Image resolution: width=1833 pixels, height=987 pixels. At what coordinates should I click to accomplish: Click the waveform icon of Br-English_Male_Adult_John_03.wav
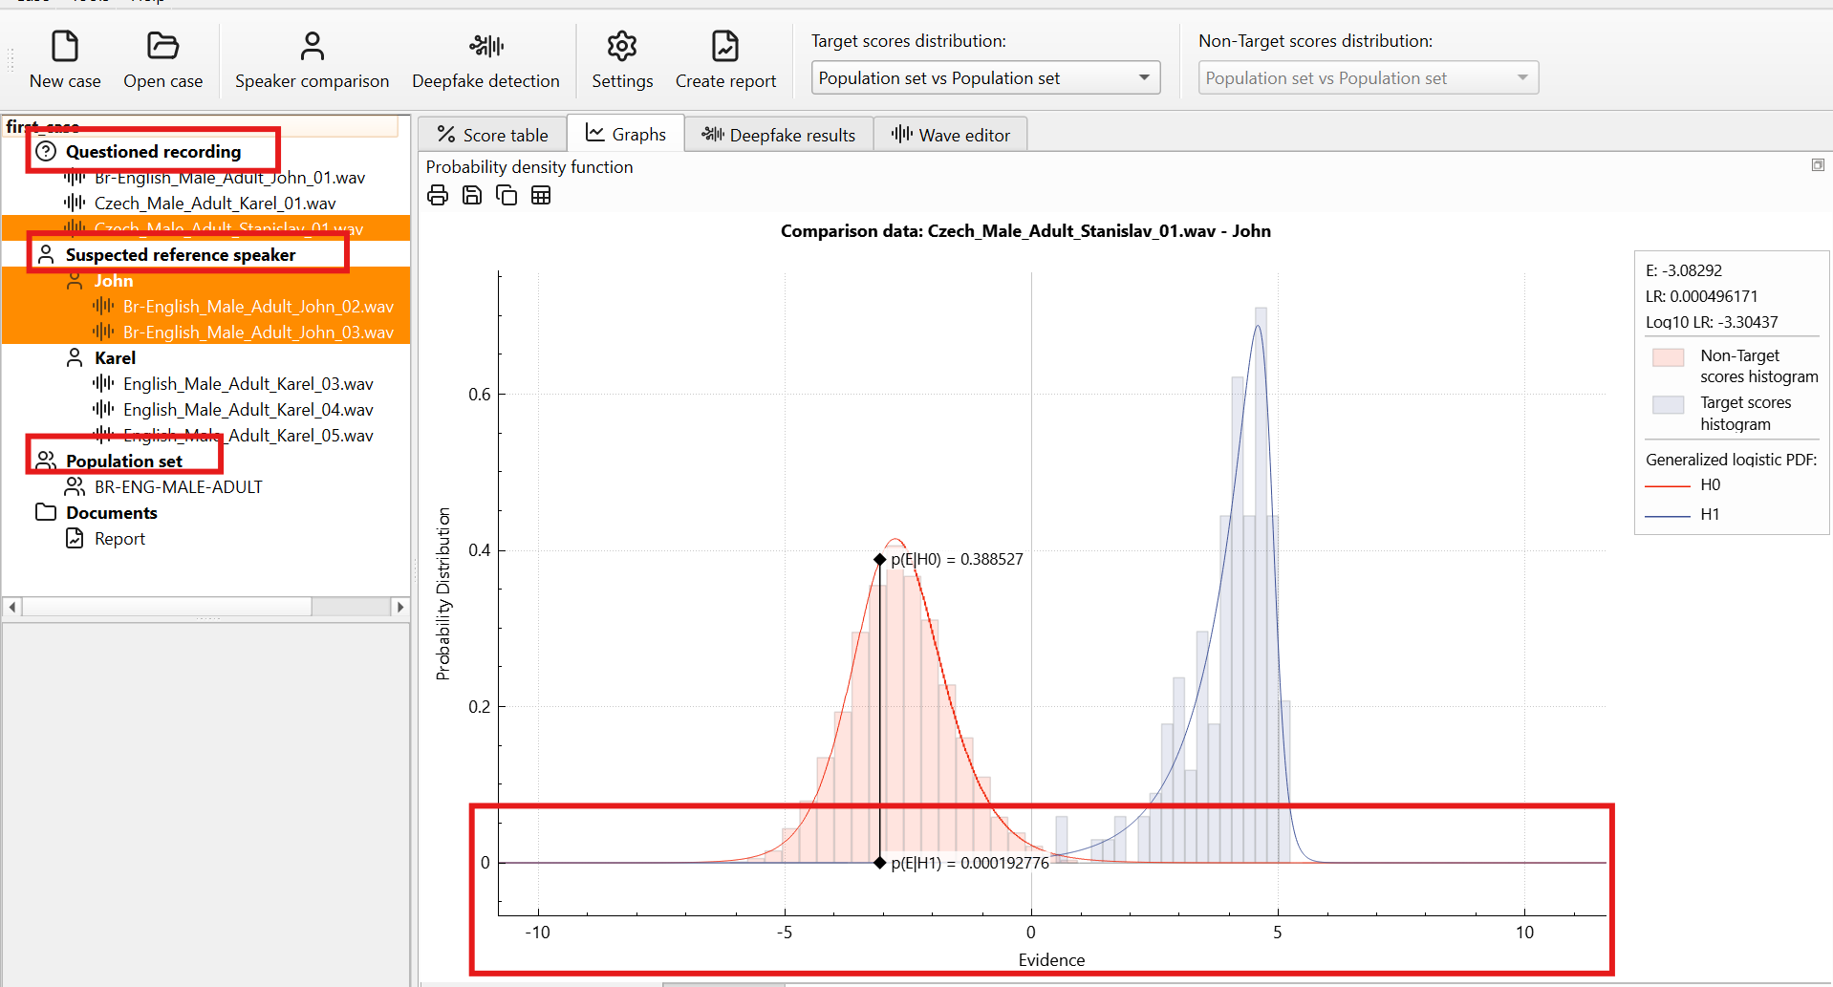[x=103, y=332]
